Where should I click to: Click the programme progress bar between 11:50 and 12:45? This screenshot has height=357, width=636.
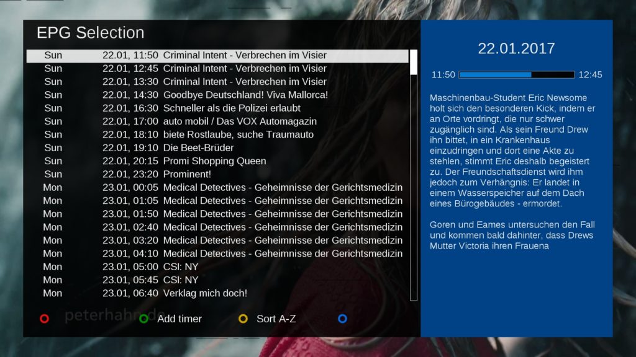click(x=516, y=74)
